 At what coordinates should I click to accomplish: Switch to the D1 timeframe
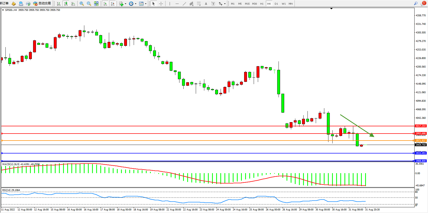point(276,4)
